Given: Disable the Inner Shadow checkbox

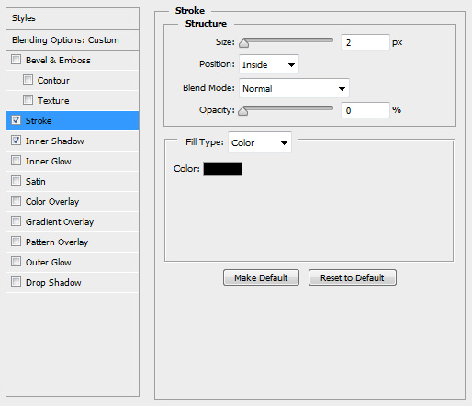Looking at the screenshot, I should click(16, 141).
